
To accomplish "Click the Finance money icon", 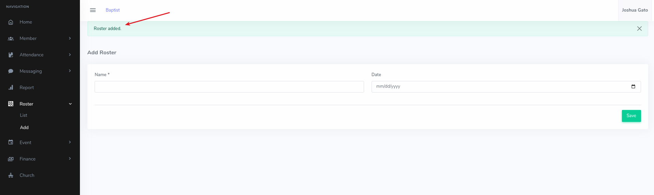I will coord(11,159).
